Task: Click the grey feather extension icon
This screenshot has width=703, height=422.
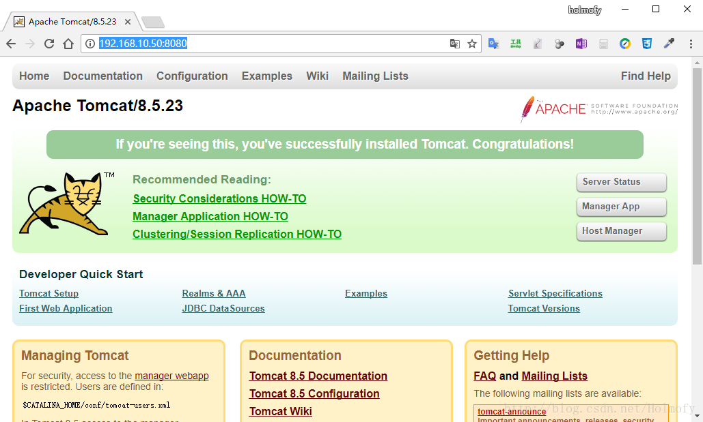Action: click(538, 44)
